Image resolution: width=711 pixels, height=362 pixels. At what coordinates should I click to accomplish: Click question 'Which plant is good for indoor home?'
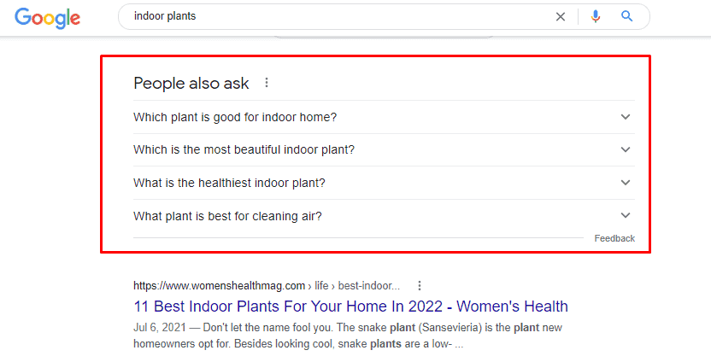pyautogui.click(x=235, y=117)
